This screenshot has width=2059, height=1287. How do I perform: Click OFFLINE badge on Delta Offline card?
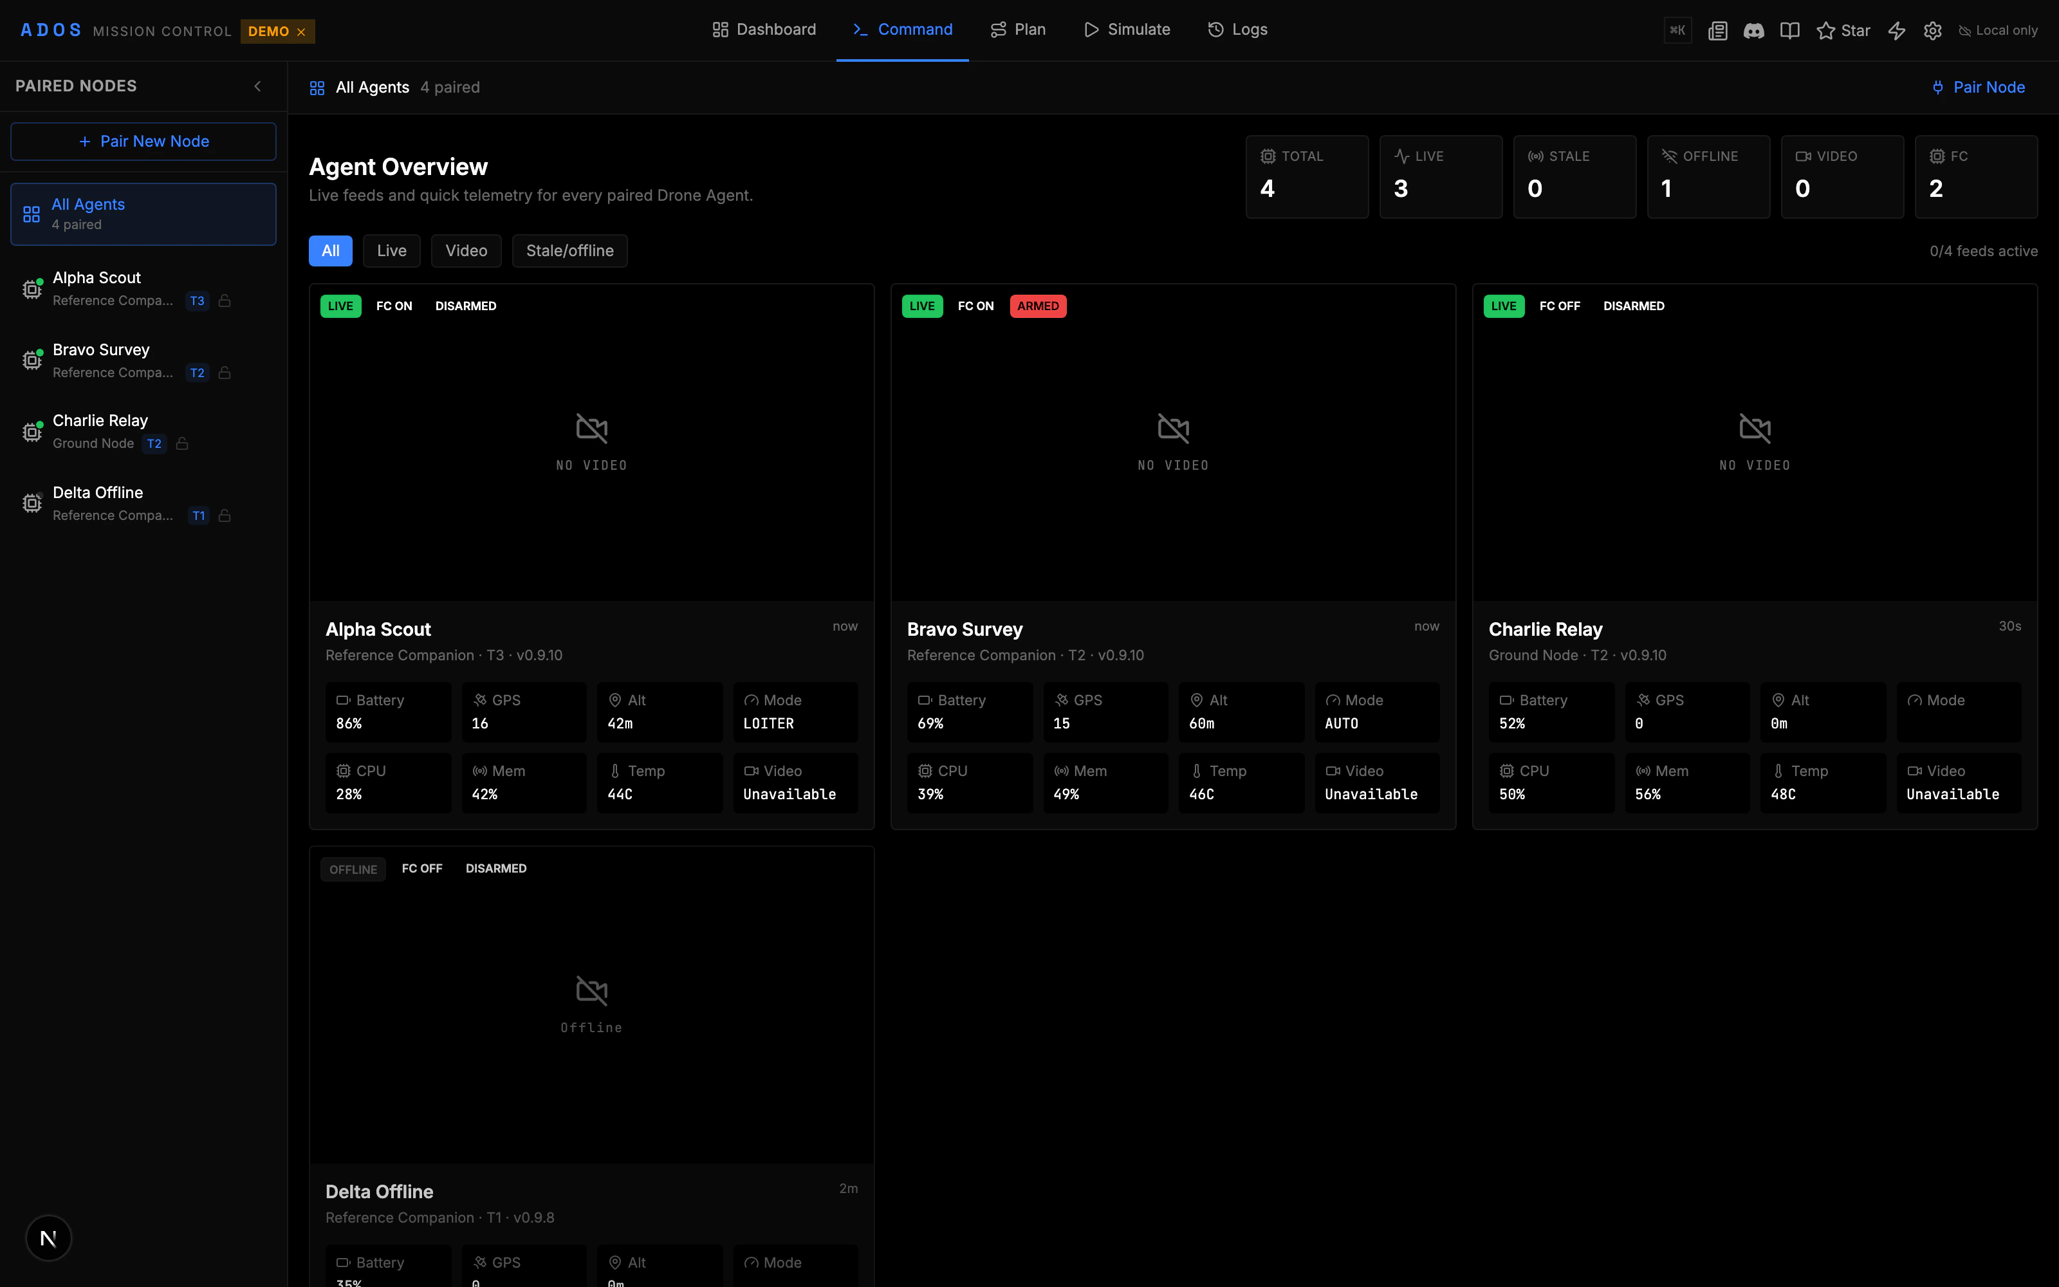point(353,869)
